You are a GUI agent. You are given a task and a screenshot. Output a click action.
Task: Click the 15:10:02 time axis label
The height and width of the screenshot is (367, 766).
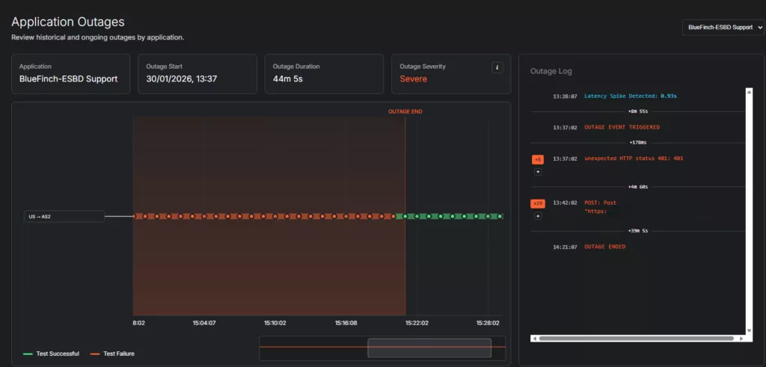click(276, 323)
